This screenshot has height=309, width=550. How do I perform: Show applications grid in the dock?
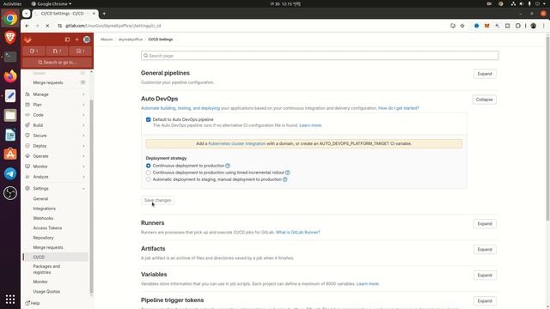pyautogui.click(x=10, y=299)
